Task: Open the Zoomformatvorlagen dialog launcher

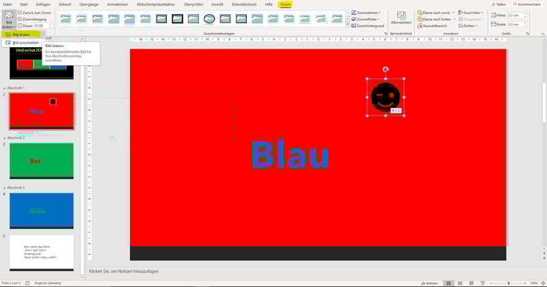Action: click(386, 33)
